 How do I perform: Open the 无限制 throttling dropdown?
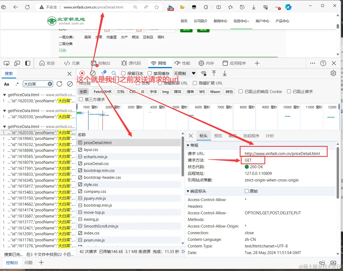[185, 73]
